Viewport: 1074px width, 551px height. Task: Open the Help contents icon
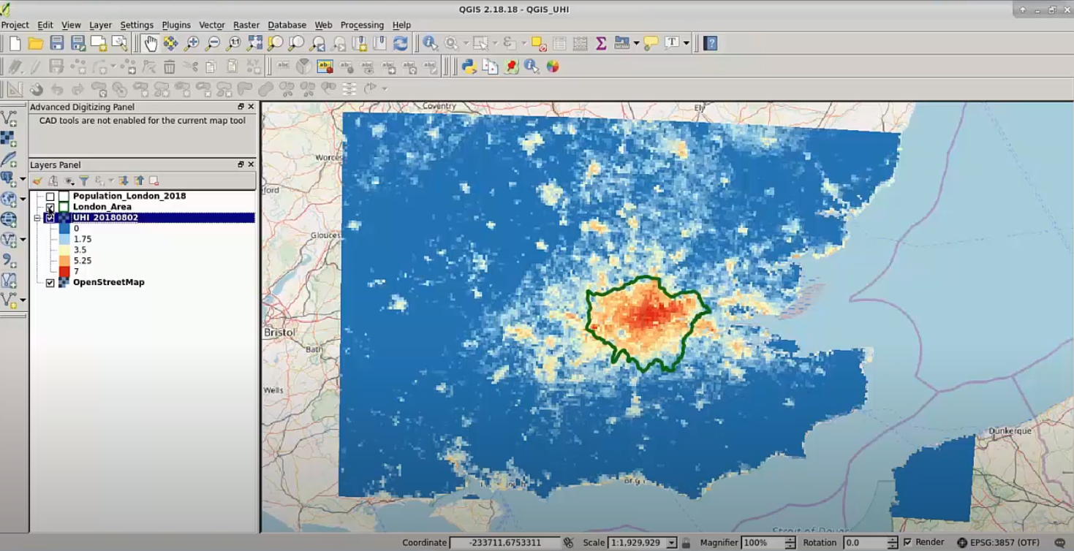pyautogui.click(x=710, y=43)
